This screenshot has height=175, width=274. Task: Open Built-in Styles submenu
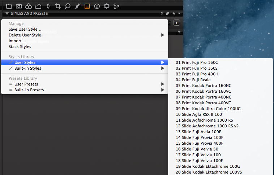pos(85,68)
